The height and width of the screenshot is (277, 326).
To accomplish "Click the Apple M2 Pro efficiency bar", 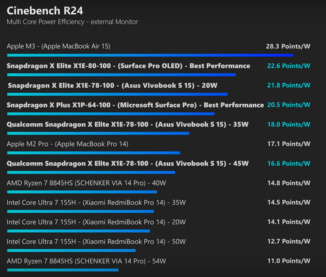I will coord(93,153).
